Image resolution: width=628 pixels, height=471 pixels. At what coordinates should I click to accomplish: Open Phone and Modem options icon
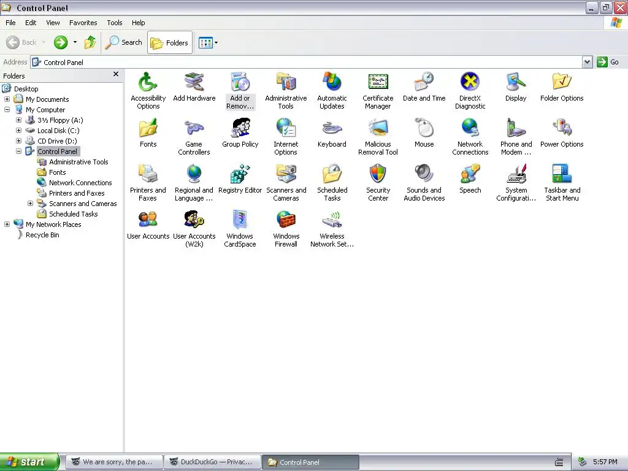coord(516,137)
